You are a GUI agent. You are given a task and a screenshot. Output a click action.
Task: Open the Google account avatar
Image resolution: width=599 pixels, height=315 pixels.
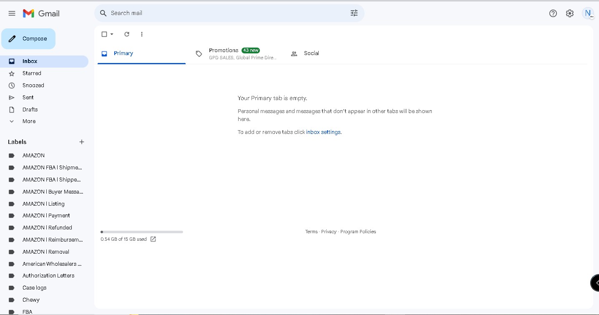click(588, 13)
